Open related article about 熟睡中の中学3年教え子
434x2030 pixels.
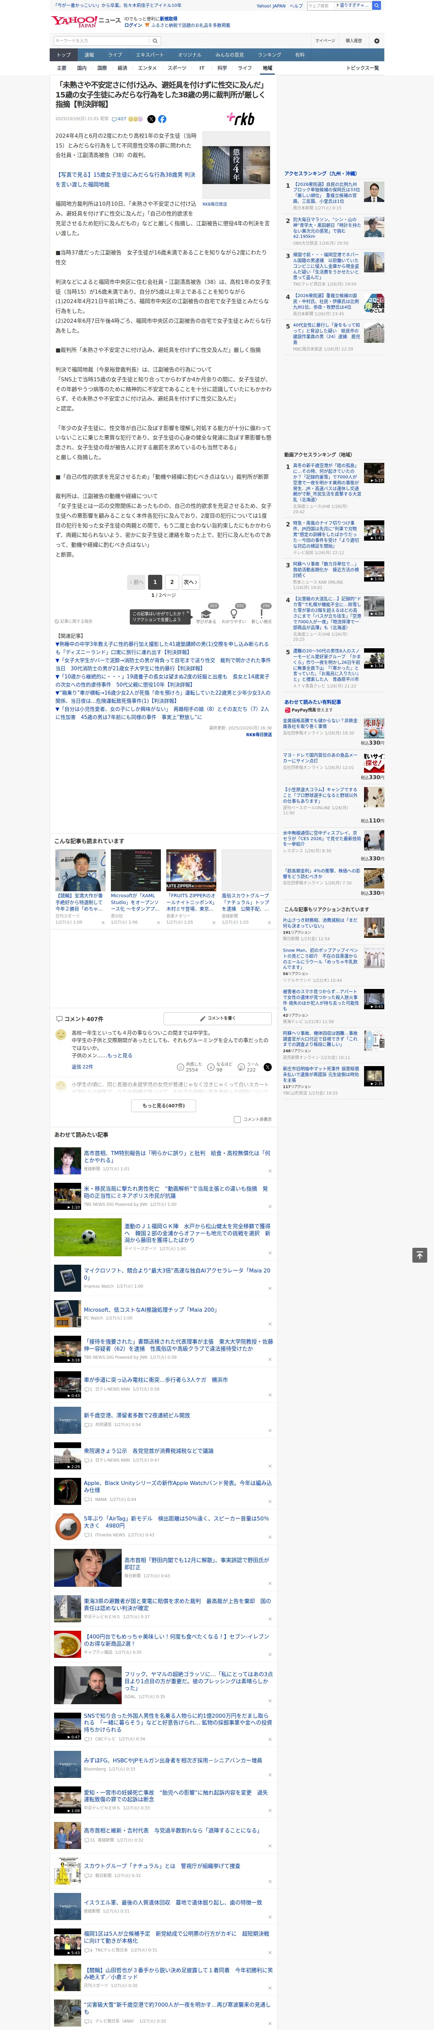[x=162, y=648]
